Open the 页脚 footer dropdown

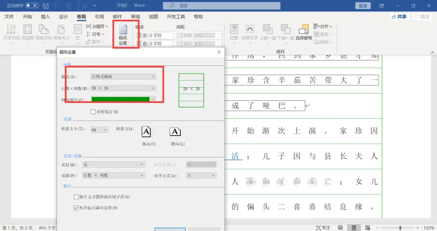tap(114, 175)
